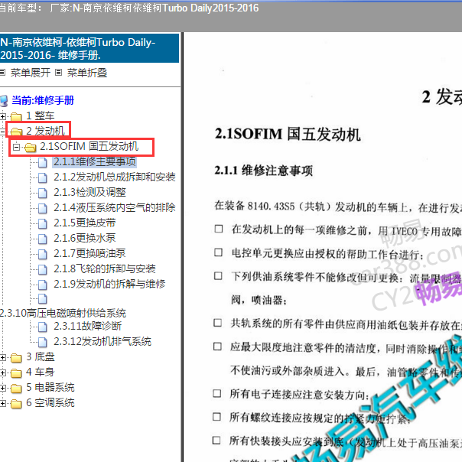Select the 2.1SOFIM 国五发动机 label
Image resolution: width=462 pixels, height=462 pixels.
(x=89, y=146)
